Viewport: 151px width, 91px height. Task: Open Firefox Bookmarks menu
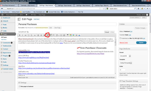(18, 3)
